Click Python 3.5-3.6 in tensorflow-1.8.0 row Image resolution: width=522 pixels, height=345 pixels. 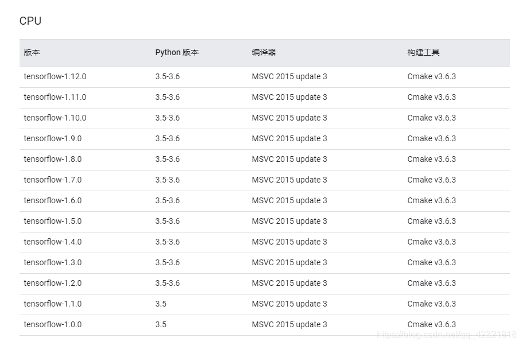point(168,159)
